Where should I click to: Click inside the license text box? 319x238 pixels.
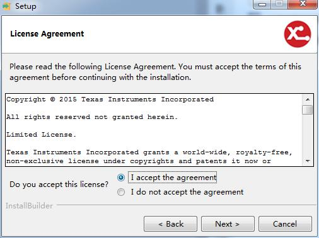(154, 130)
